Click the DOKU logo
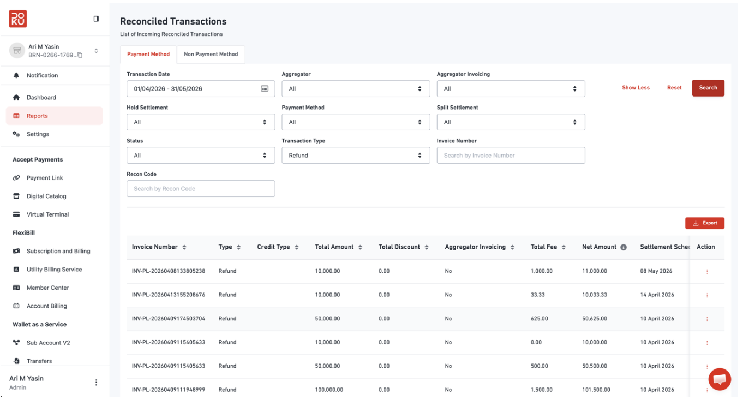743x406 pixels. click(x=18, y=19)
